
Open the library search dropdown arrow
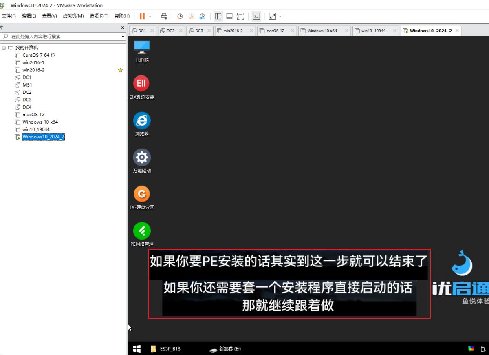[123, 36]
